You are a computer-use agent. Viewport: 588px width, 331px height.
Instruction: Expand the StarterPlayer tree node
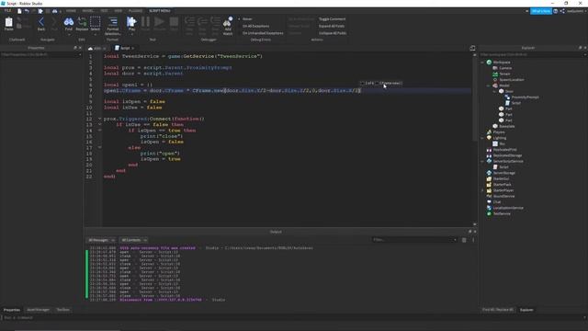pyautogui.click(x=482, y=190)
